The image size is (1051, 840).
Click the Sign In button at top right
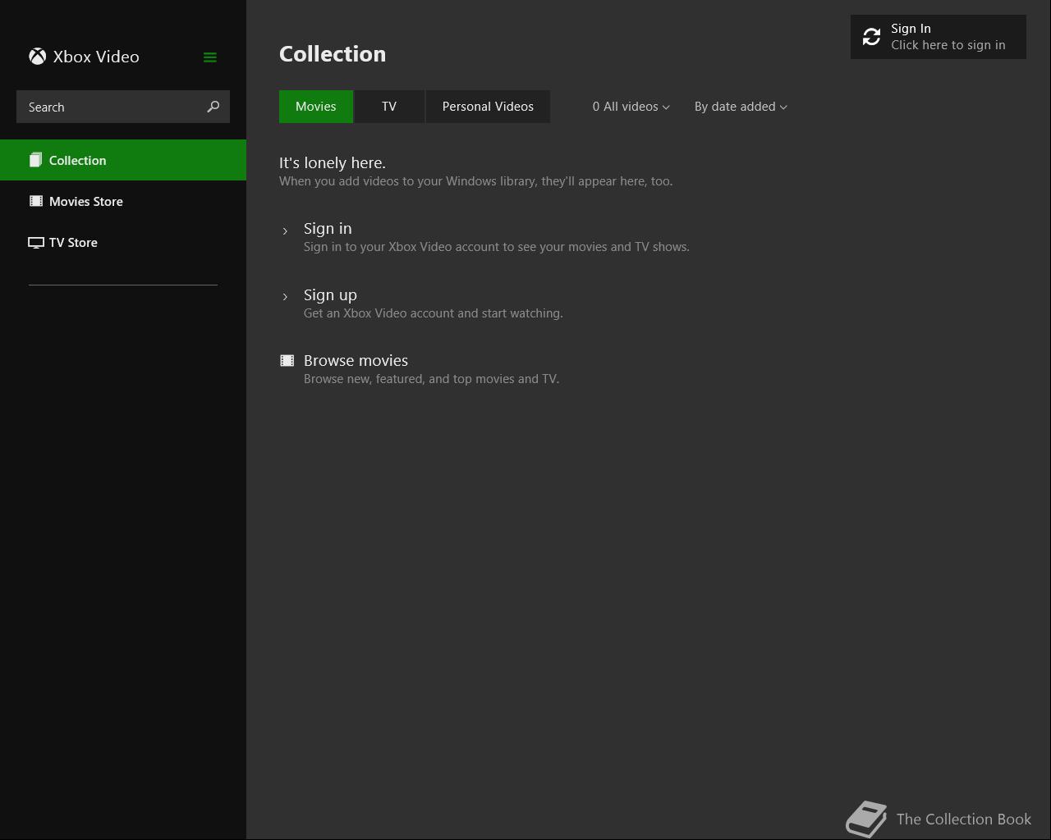939,37
